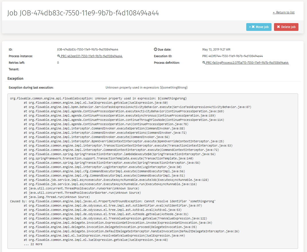Open the PRC-failingProcess process definition link
The height and width of the screenshot is (252, 307).
pos(247,63)
